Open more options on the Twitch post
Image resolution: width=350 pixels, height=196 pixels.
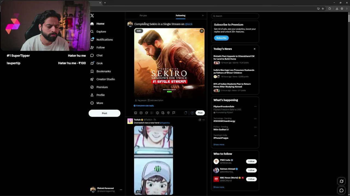point(203,120)
